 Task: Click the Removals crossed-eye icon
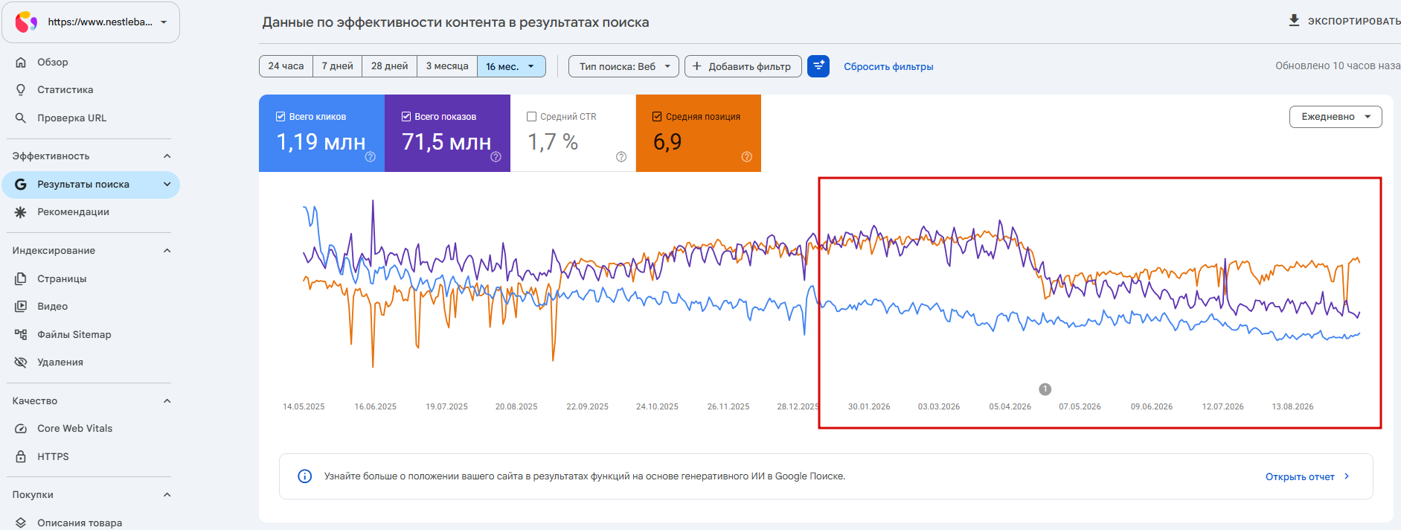click(21, 363)
